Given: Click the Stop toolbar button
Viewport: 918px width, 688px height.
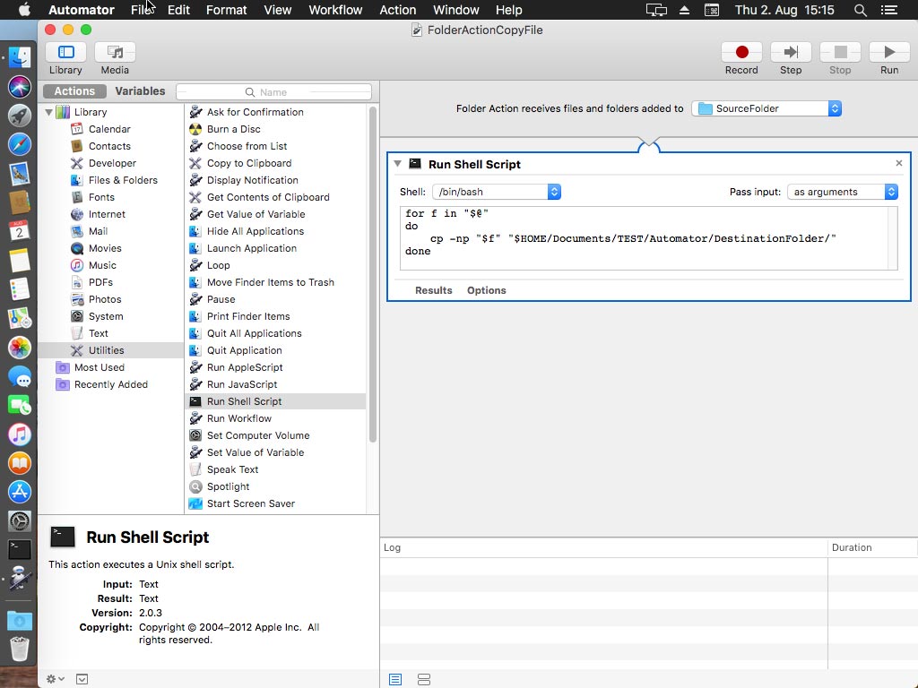Looking at the screenshot, I should click(x=839, y=53).
